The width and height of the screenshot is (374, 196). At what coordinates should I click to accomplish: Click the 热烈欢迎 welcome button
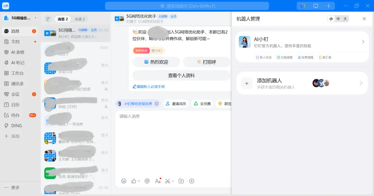click(156, 62)
